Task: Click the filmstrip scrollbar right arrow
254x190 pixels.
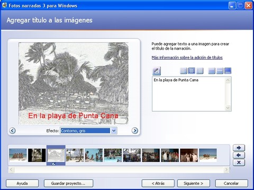Action: click(x=226, y=170)
